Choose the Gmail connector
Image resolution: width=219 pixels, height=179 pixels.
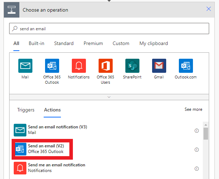click(x=159, y=66)
